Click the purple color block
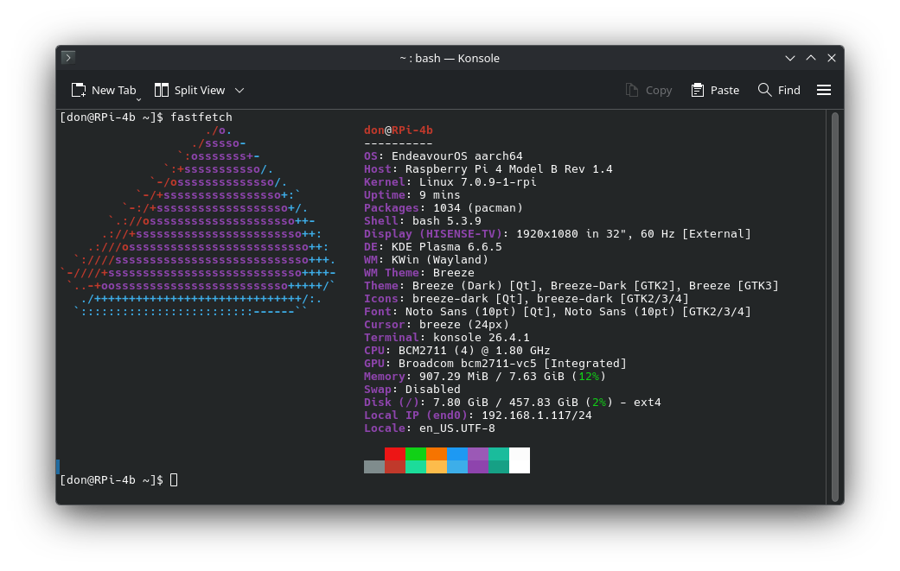The image size is (900, 571). click(478, 454)
